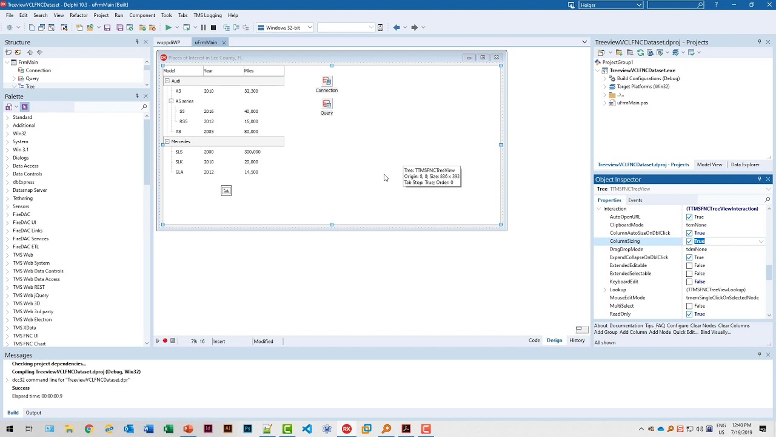Image resolution: width=776 pixels, height=437 pixels.
Task: Expand Target Platforms (Win32) node
Action: tap(604, 87)
